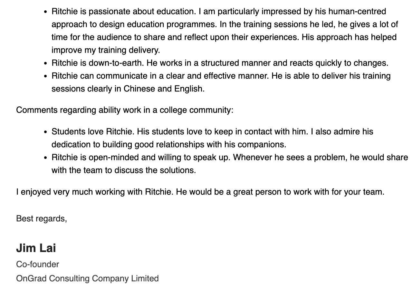Click the Best regards closing line

(x=42, y=218)
